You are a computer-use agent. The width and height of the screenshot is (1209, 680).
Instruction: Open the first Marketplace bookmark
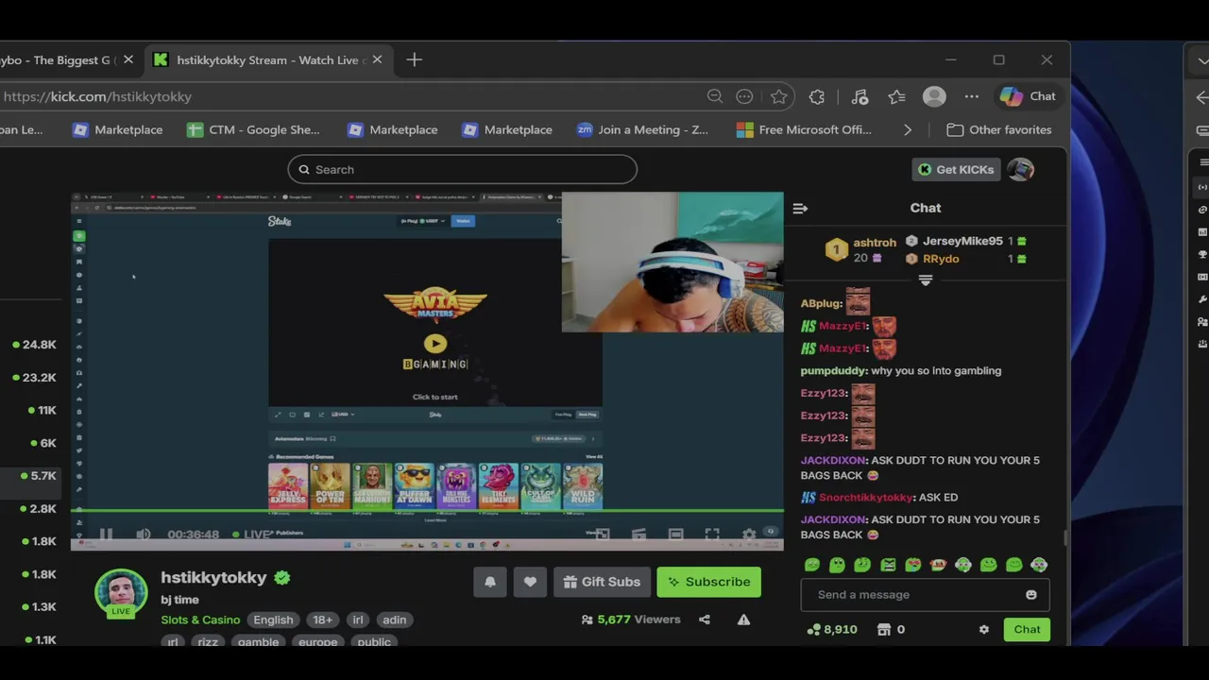click(117, 130)
